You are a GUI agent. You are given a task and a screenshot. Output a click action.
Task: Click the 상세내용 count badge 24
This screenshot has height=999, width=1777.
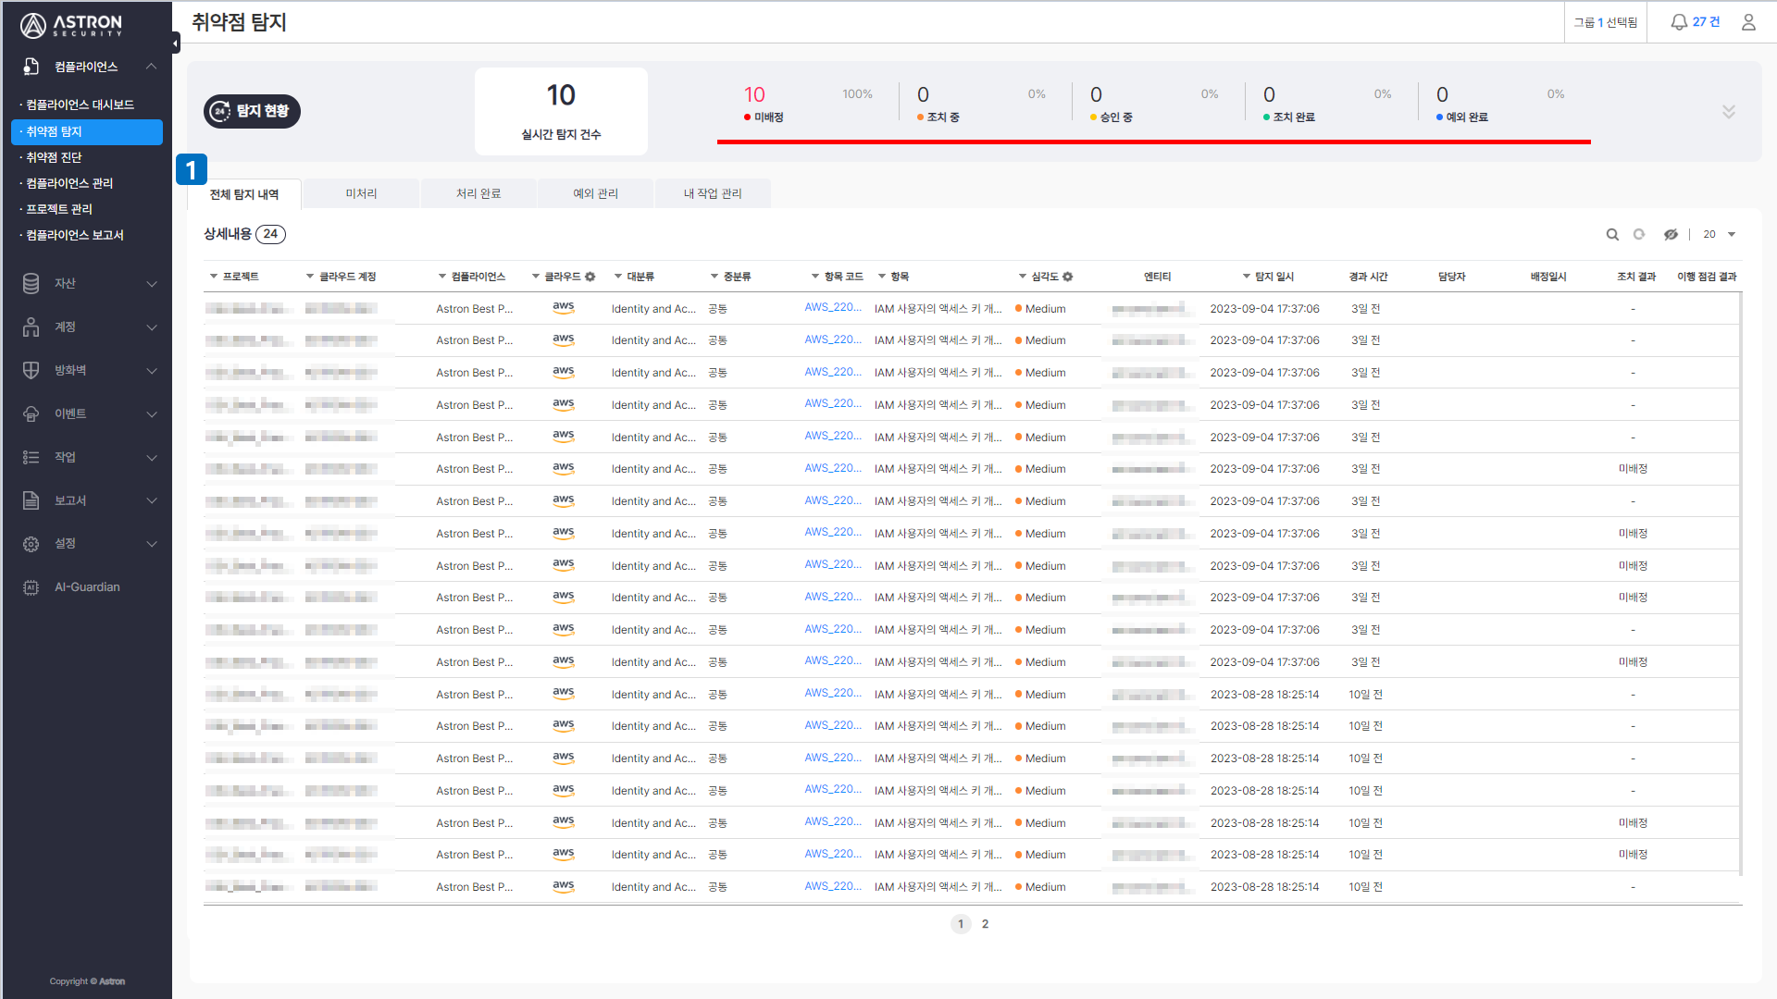[x=270, y=234]
